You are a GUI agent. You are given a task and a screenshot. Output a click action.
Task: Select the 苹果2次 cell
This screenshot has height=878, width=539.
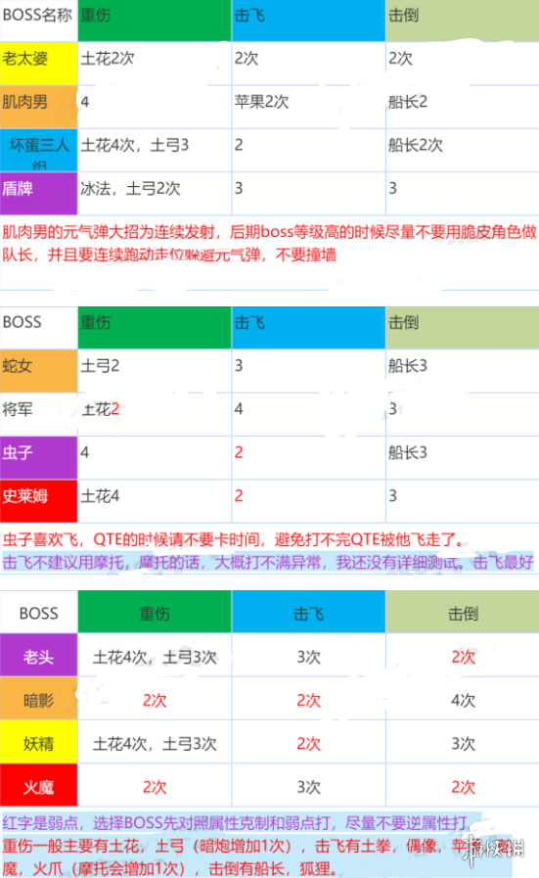click(x=308, y=107)
